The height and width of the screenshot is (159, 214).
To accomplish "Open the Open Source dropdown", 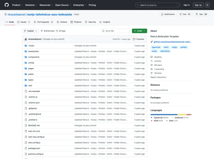I will (63, 5).
